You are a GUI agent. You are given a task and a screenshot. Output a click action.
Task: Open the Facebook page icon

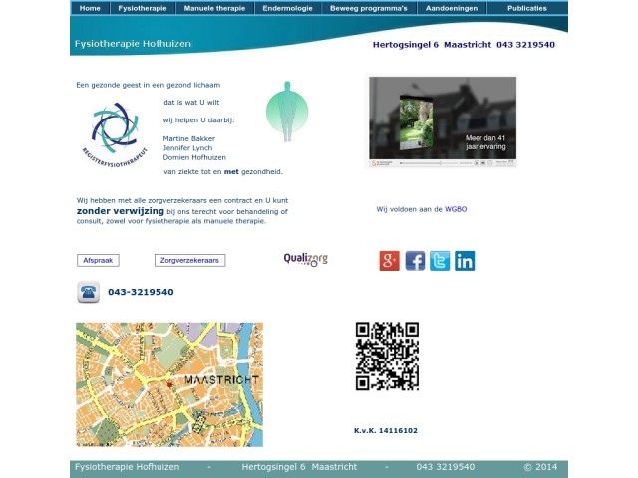pos(415,261)
